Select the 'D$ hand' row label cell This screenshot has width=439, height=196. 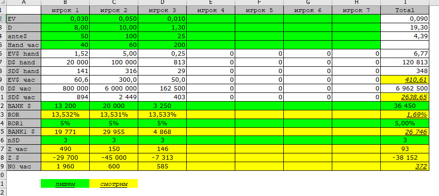click(x=23, y=62)
